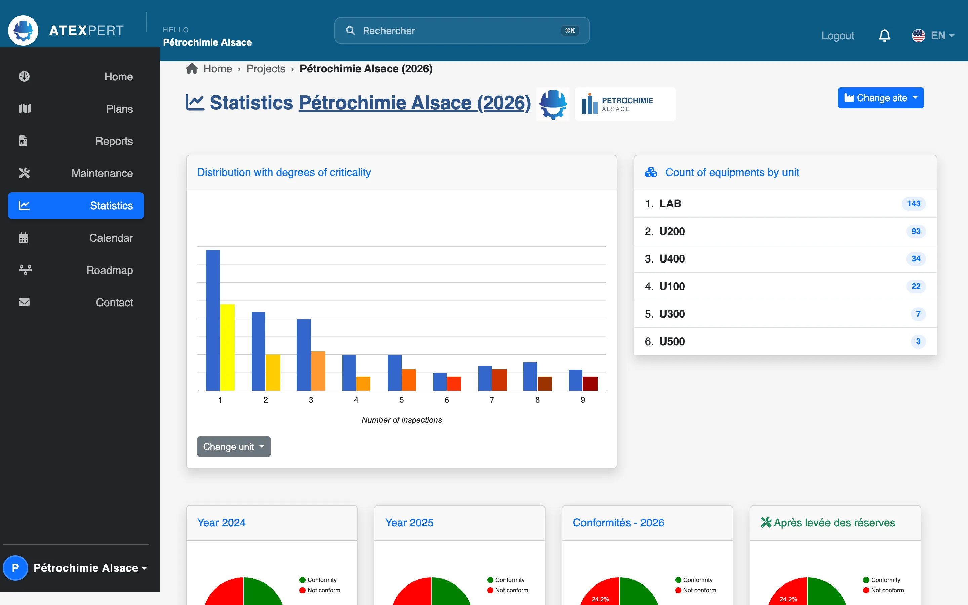968x605 pixels.
Task: Click the ATEXPERT helmet logo
Action: [23, 30]
